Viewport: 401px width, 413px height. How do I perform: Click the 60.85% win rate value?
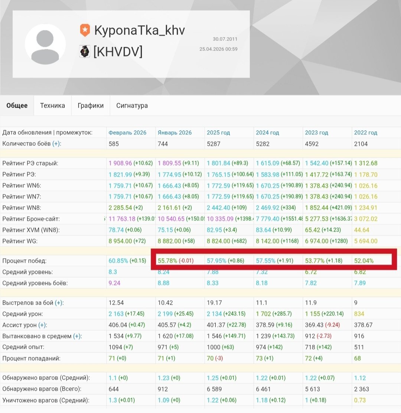click(118, 261)
